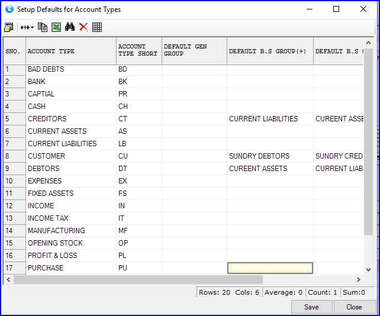Click the Rows: 20 Cols: 6 status panel
The image size is (380, 316).
pyautogui.click(x=229, y=292)
